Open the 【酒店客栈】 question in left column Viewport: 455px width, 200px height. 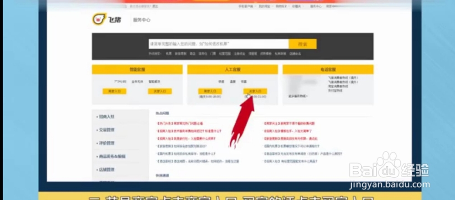(197, 161)
